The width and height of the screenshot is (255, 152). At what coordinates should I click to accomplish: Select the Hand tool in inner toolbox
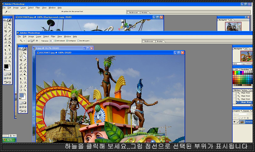[x=21, y=90]
